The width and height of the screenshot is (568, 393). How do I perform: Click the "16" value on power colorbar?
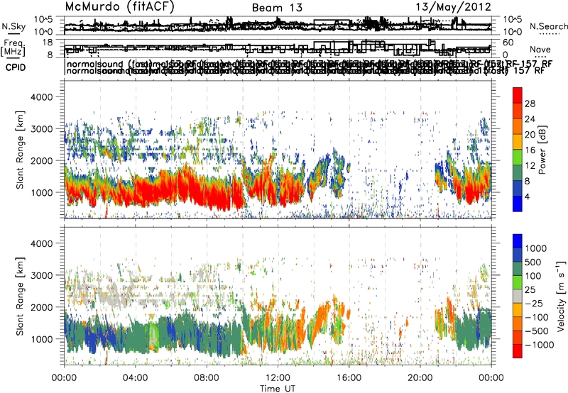tap(530, 150)
